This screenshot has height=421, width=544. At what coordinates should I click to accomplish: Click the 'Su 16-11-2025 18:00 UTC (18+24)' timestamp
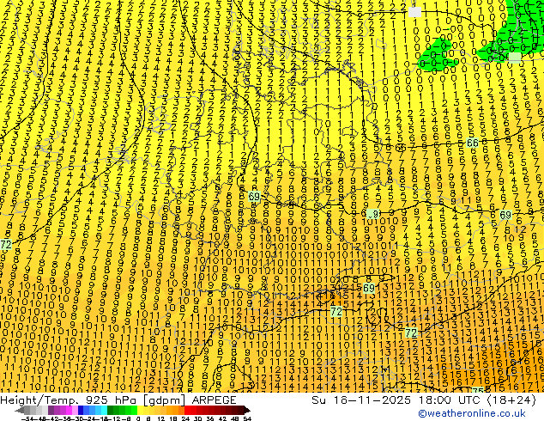(x=424, y=400)
